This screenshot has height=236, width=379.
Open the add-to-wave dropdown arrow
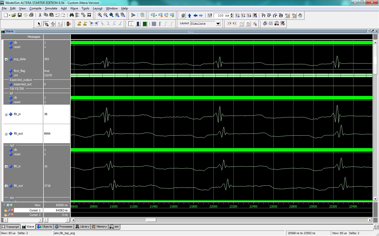tap(156, 15)
